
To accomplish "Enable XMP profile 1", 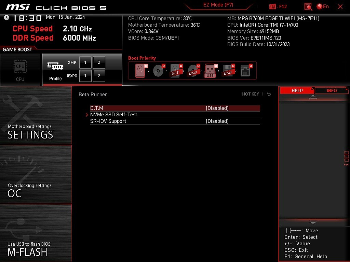I will click(x=85, y=62).
